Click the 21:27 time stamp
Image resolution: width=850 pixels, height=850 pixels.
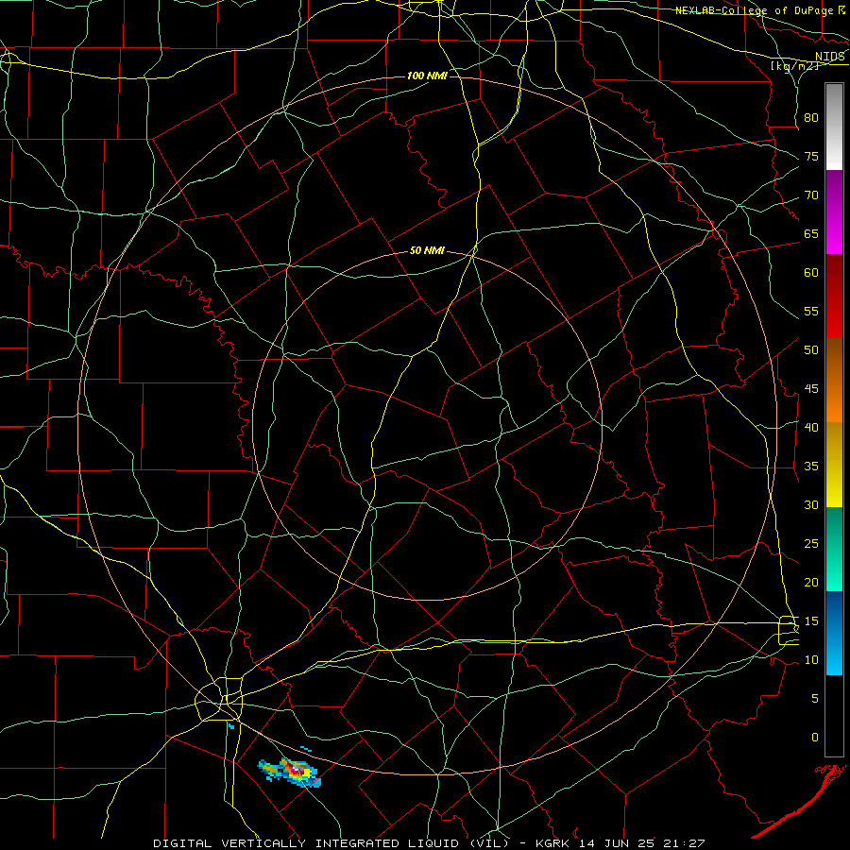pos(683,843)
